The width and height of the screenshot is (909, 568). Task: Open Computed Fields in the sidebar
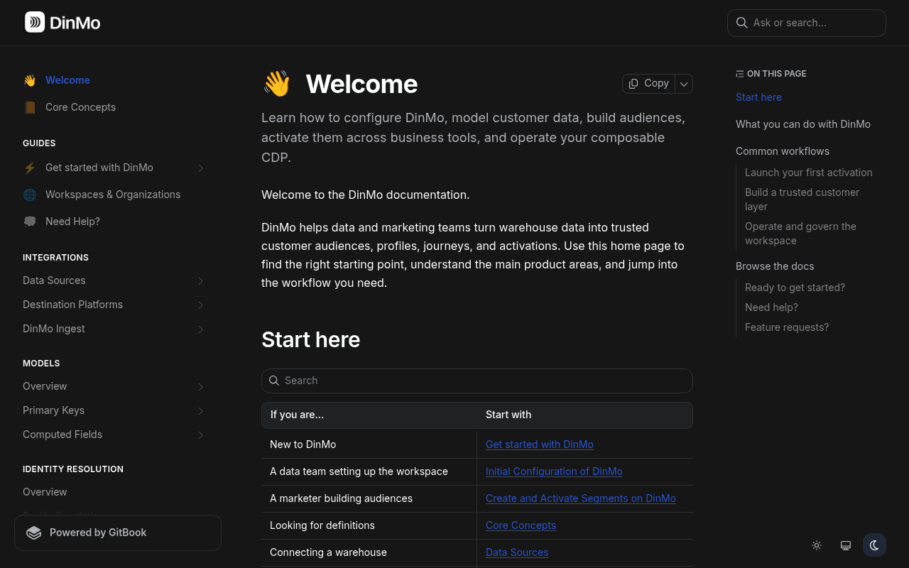[62, 435]
